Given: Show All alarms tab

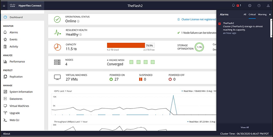Looking at the screenshot, I should pyautogui.click(x=245, y=14).
